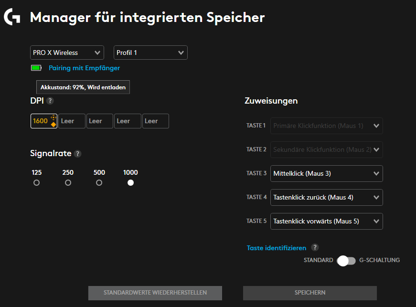Click the STANDARD label beside the switch
Image resolution: width=416 pixels, height=307 pixels.
(x=319, y=260)
